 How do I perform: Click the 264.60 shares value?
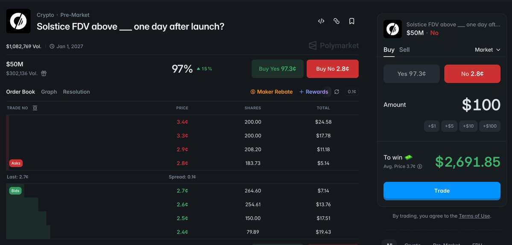[x=253, y=191]
